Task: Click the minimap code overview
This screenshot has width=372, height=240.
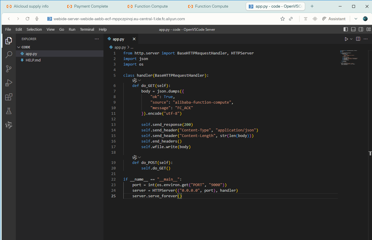Action: [349, 58]
